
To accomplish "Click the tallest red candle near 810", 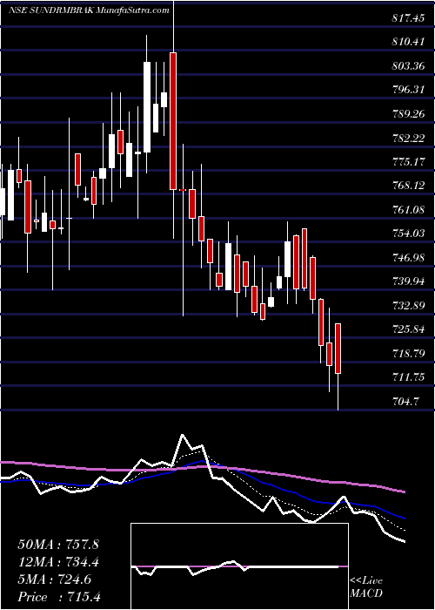I will (173, 121).
